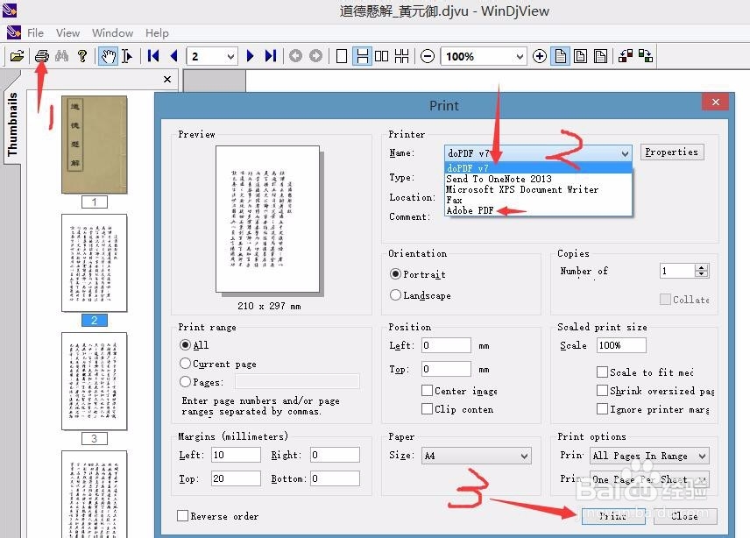Viewport: 750px width, 538px height.
Task: Click the zoom out minus icon
Action: pos(428,56)
